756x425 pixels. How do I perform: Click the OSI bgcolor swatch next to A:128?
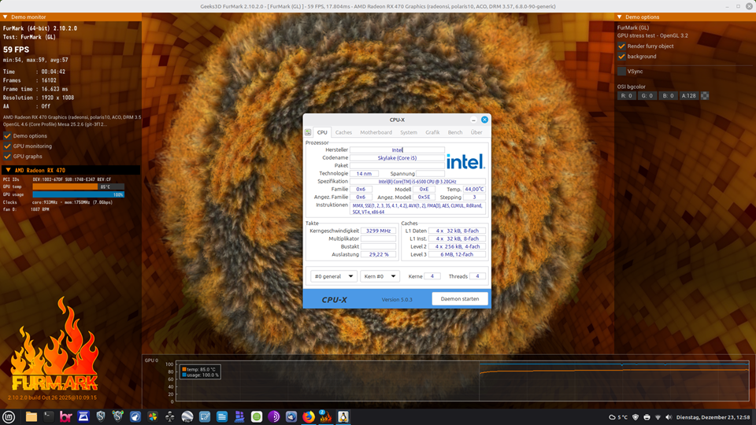coord(705,96)
